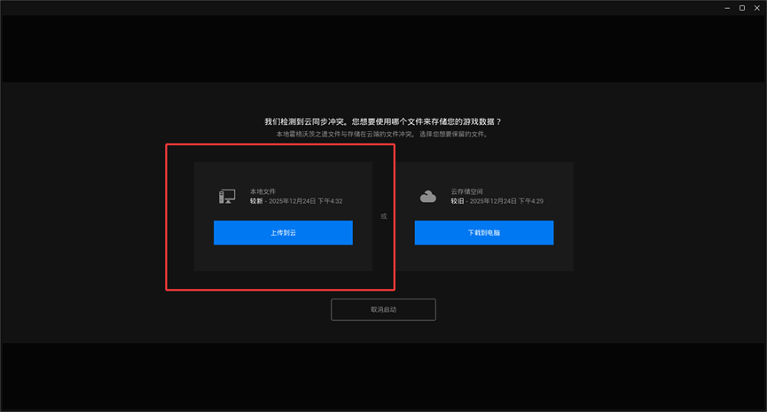Viewport: 767px width, 412px height.
Task: Click the 本地文件 label
Action: (262, 191)
